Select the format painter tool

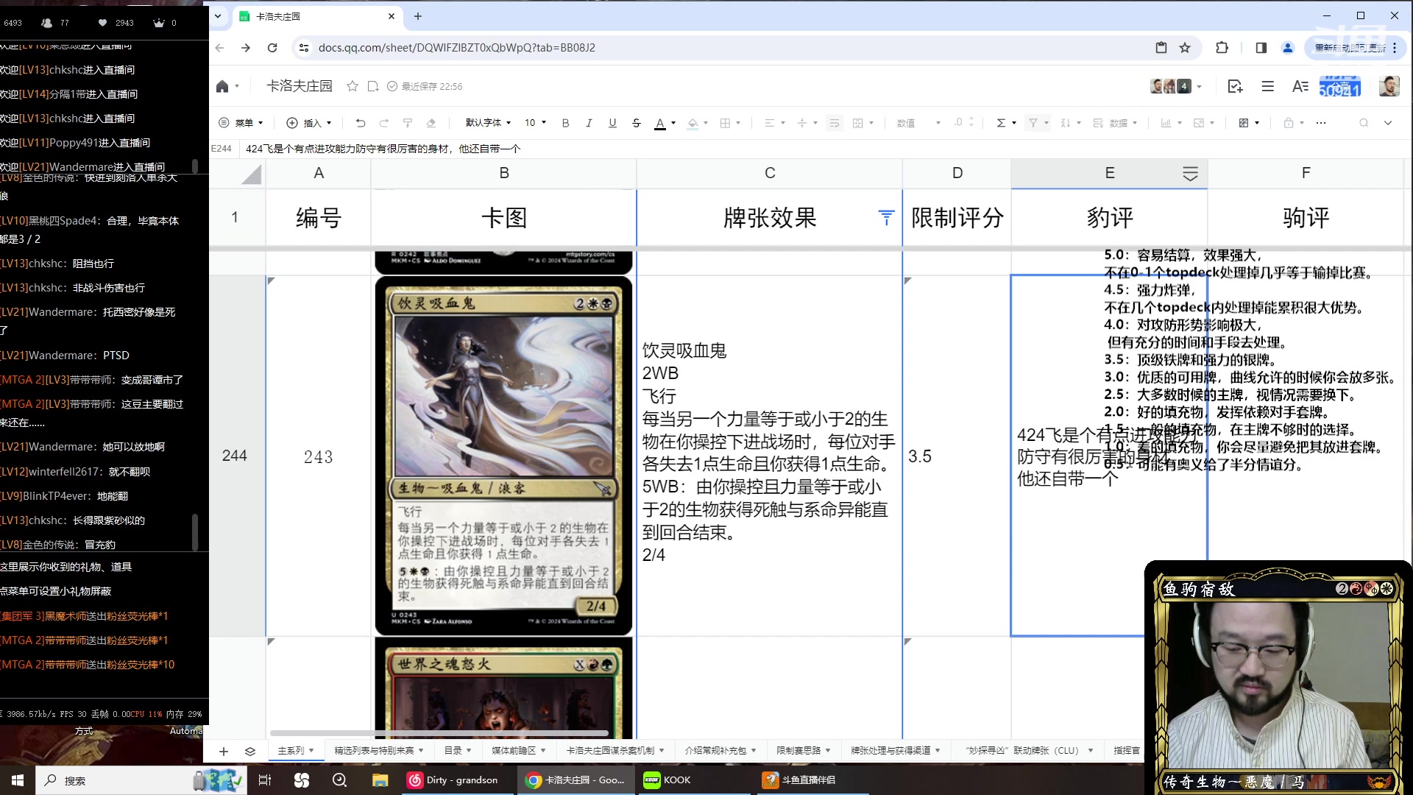pyautogui.click(x=407, y=123)
